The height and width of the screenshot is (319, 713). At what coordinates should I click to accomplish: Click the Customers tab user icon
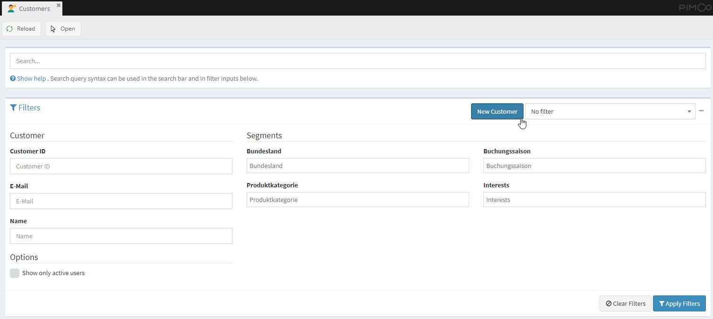(11, 8)
